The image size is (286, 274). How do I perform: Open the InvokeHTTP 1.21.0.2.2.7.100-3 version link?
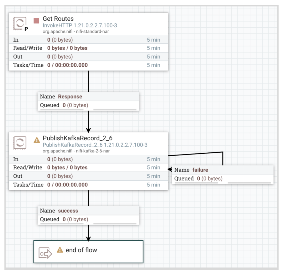[x=79, y=25]
